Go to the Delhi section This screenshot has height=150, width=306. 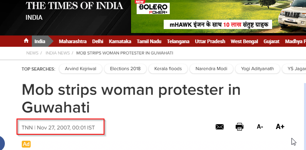point(98,42)
